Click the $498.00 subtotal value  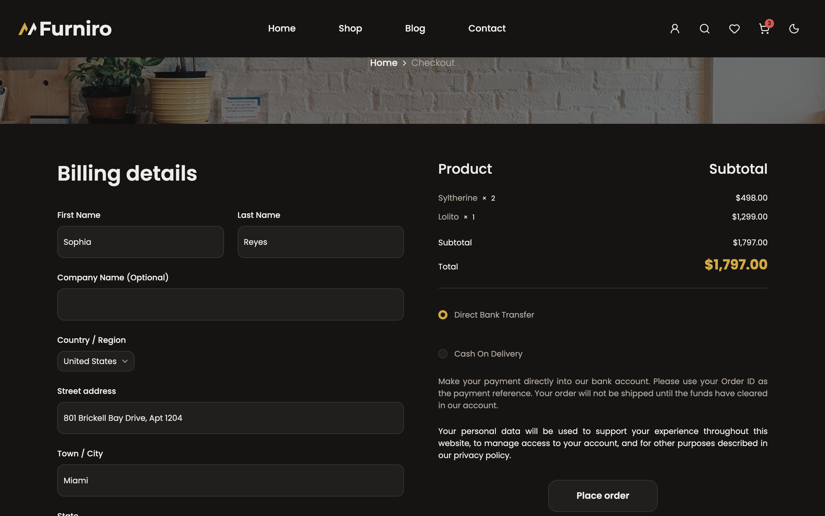751,198
